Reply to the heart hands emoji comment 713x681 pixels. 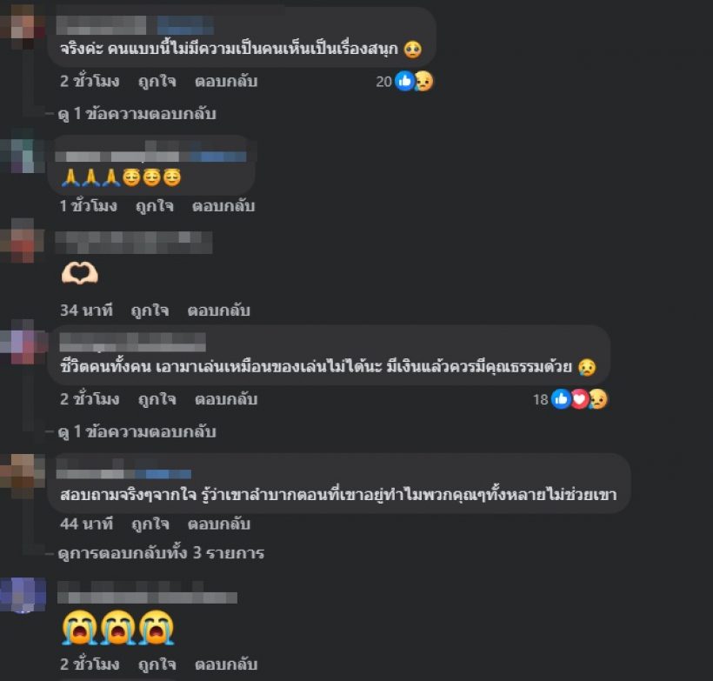point(219,310)
